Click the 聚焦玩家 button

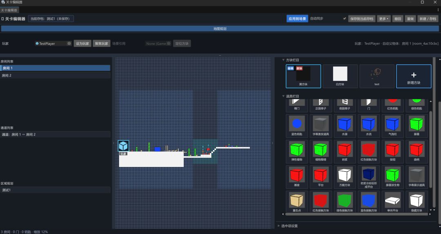click(102, 44)
